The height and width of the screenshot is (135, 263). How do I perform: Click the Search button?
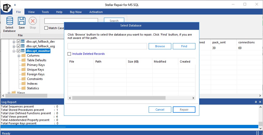[x=114, y=20]
